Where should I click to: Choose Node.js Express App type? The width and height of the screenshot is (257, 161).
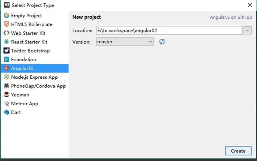pos(35,77)
